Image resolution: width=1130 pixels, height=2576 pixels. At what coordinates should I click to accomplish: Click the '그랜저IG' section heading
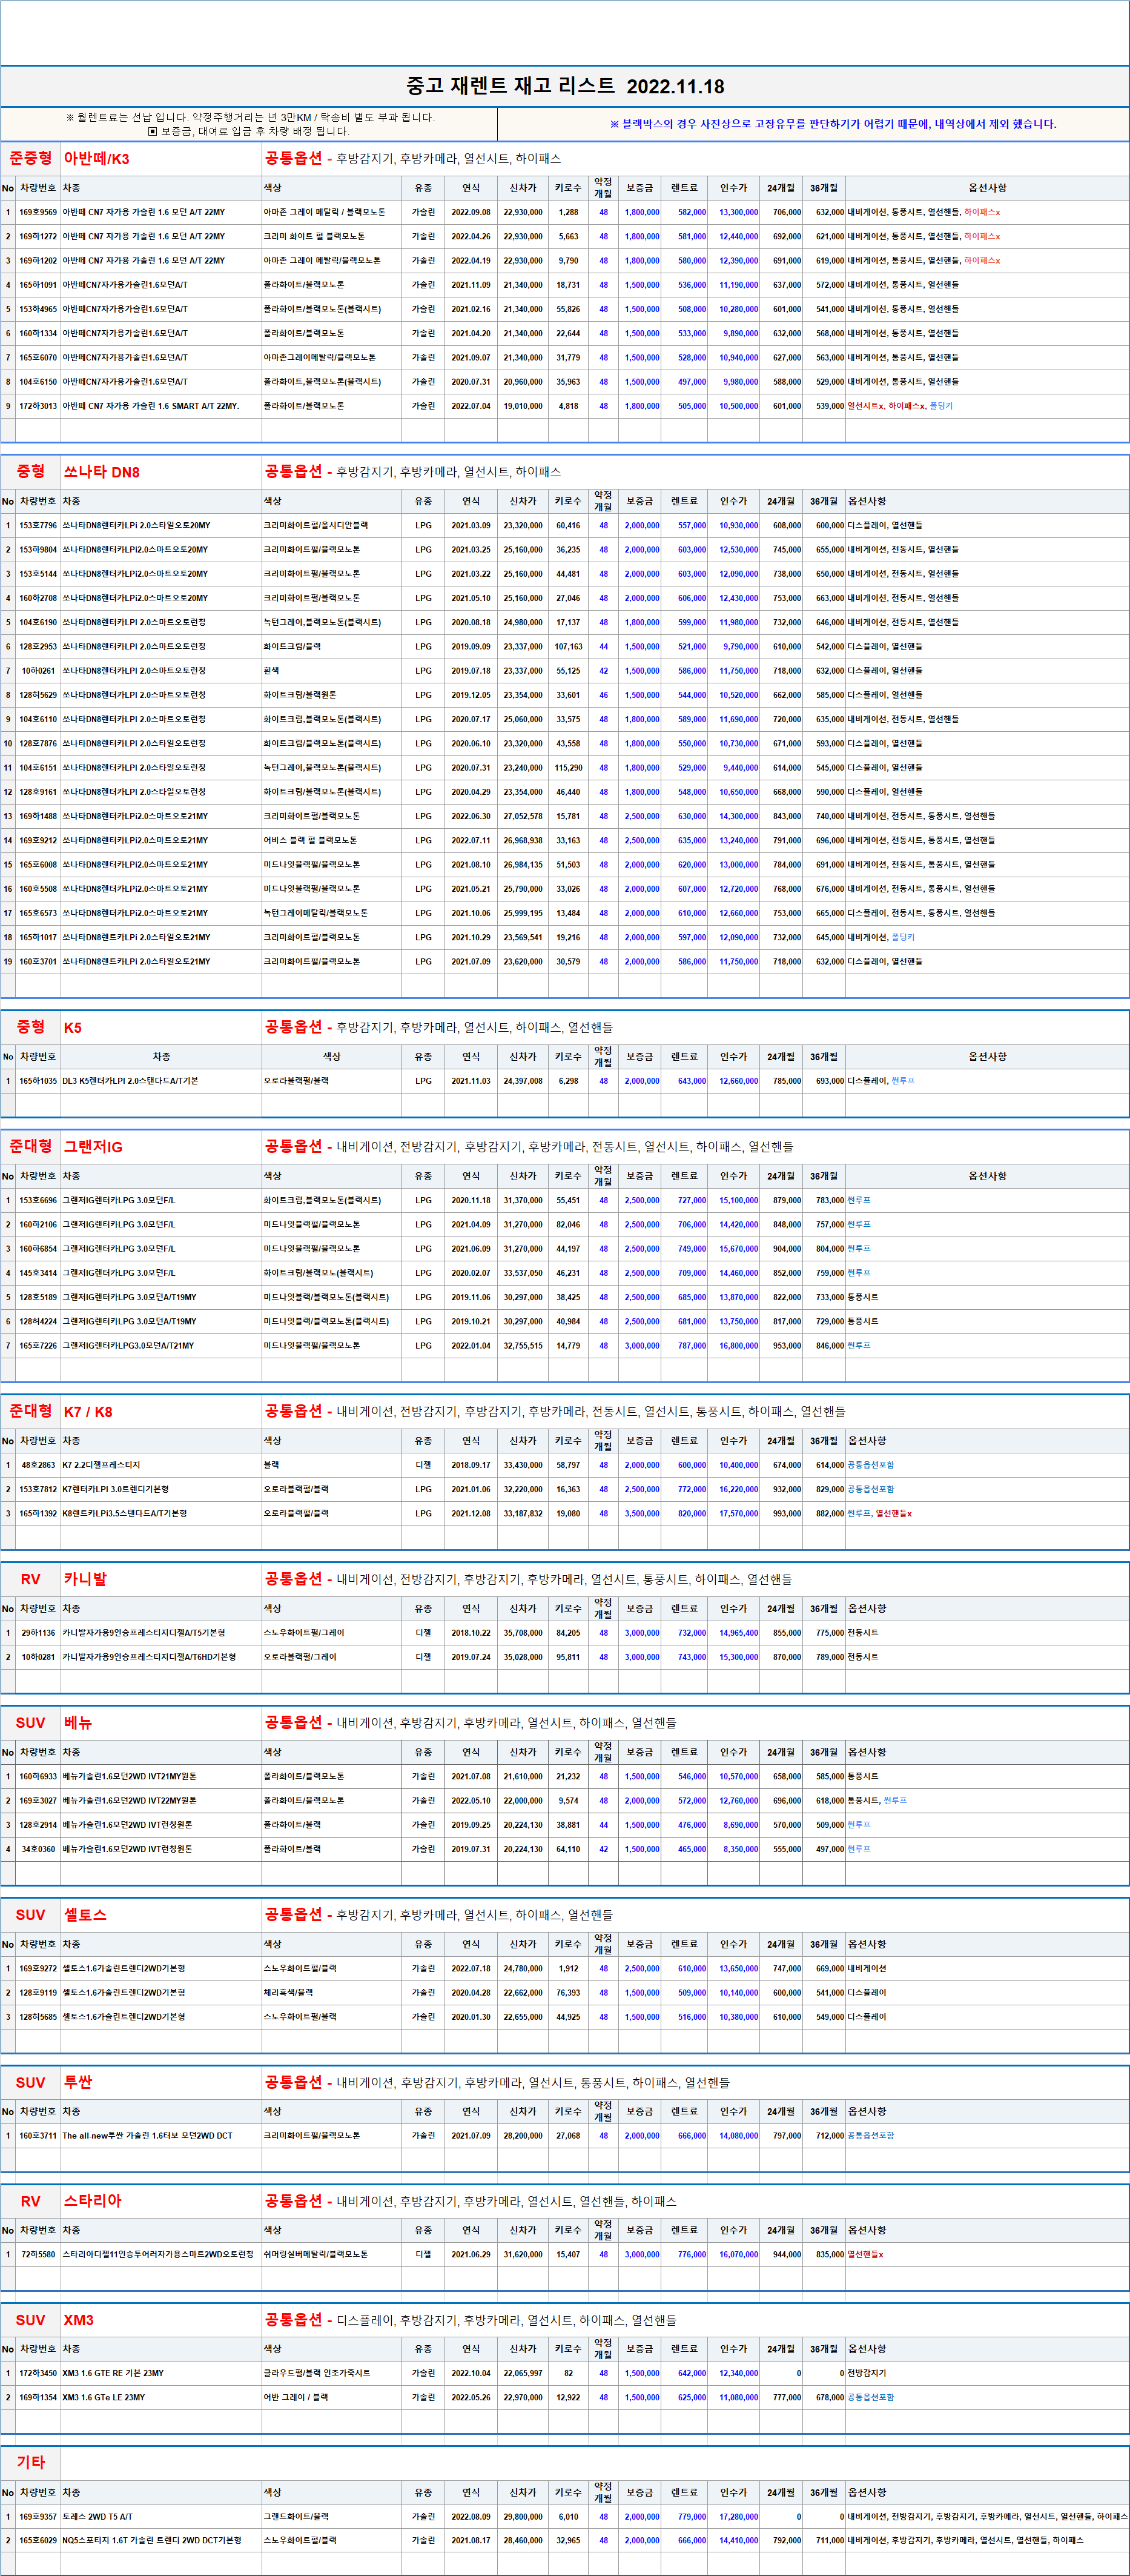(x=93, y=1147)
